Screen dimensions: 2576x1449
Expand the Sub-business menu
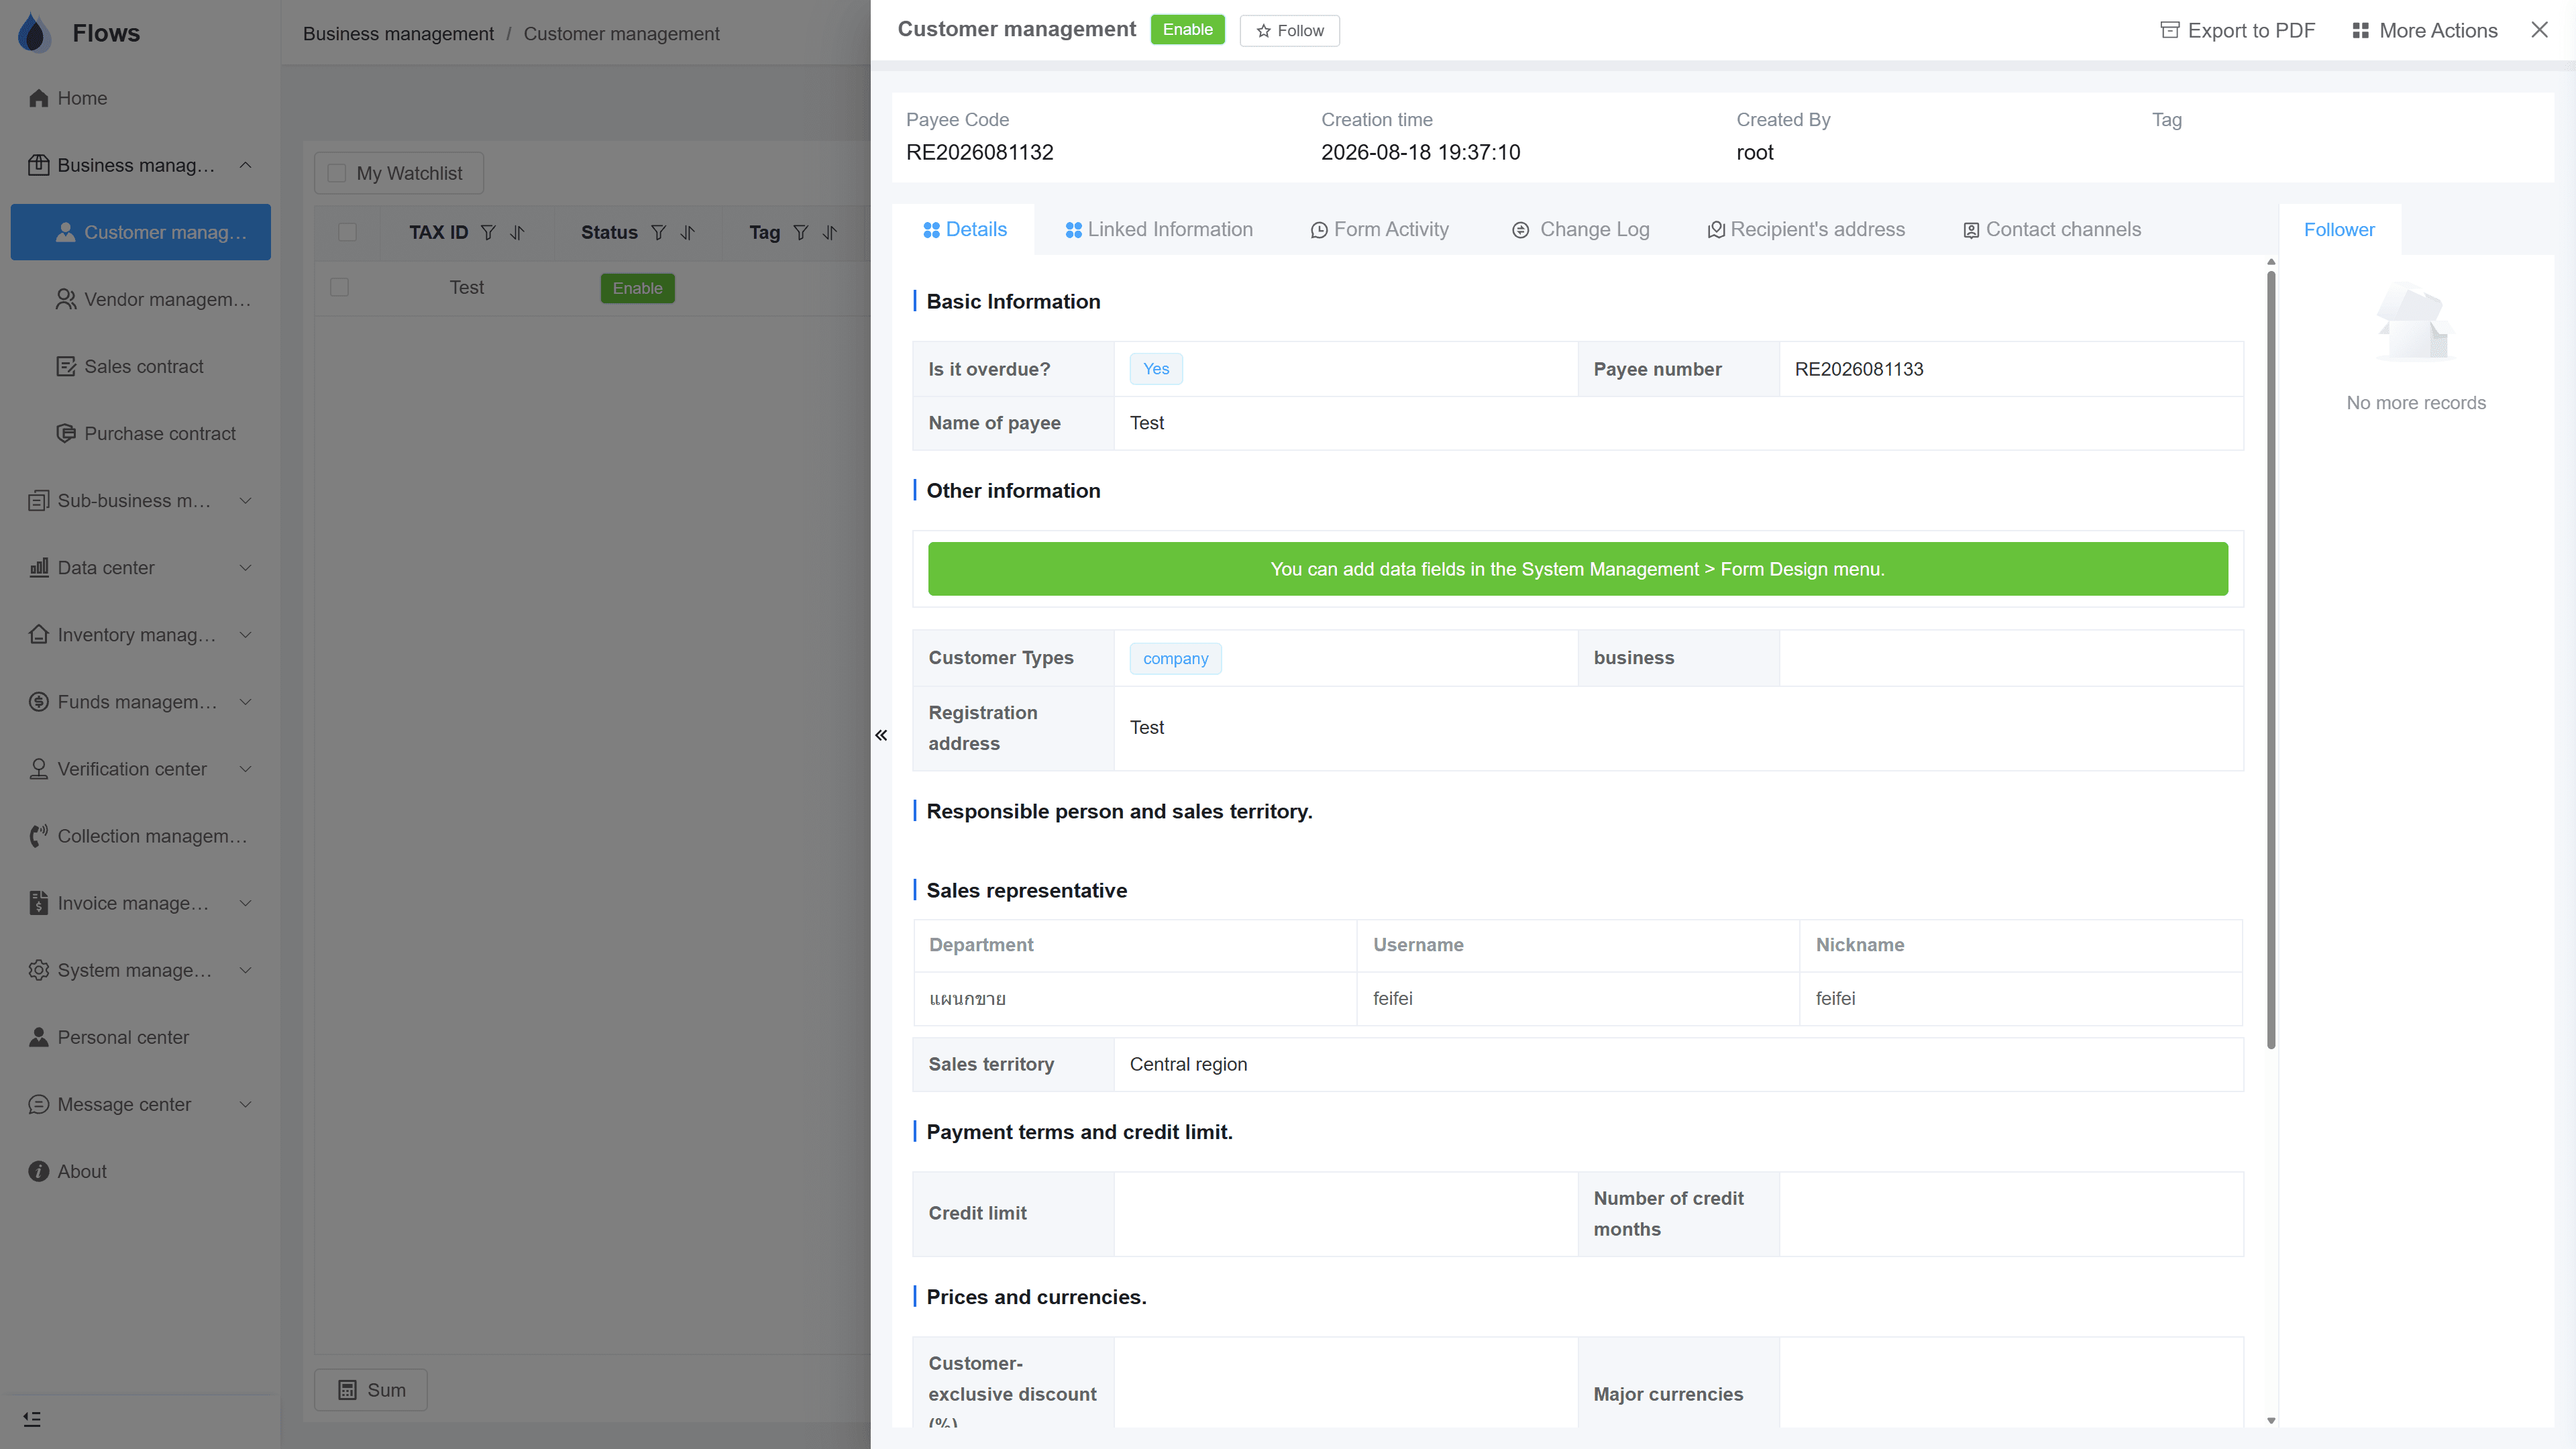(x=245, y=500)
